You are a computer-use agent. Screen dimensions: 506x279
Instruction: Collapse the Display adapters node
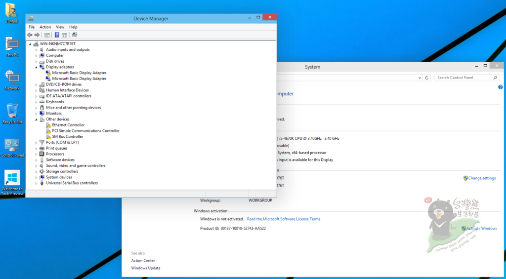(x=37, y=67)
